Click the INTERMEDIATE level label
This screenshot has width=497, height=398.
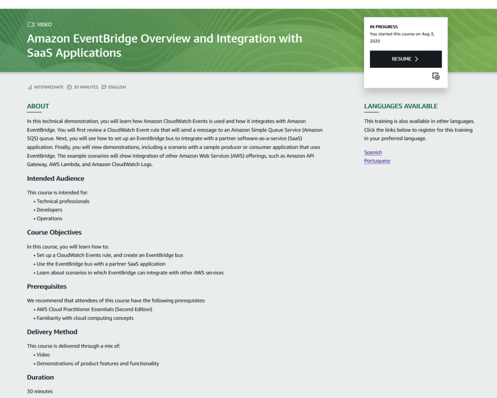pyautogui.click(x=49, y=87)
